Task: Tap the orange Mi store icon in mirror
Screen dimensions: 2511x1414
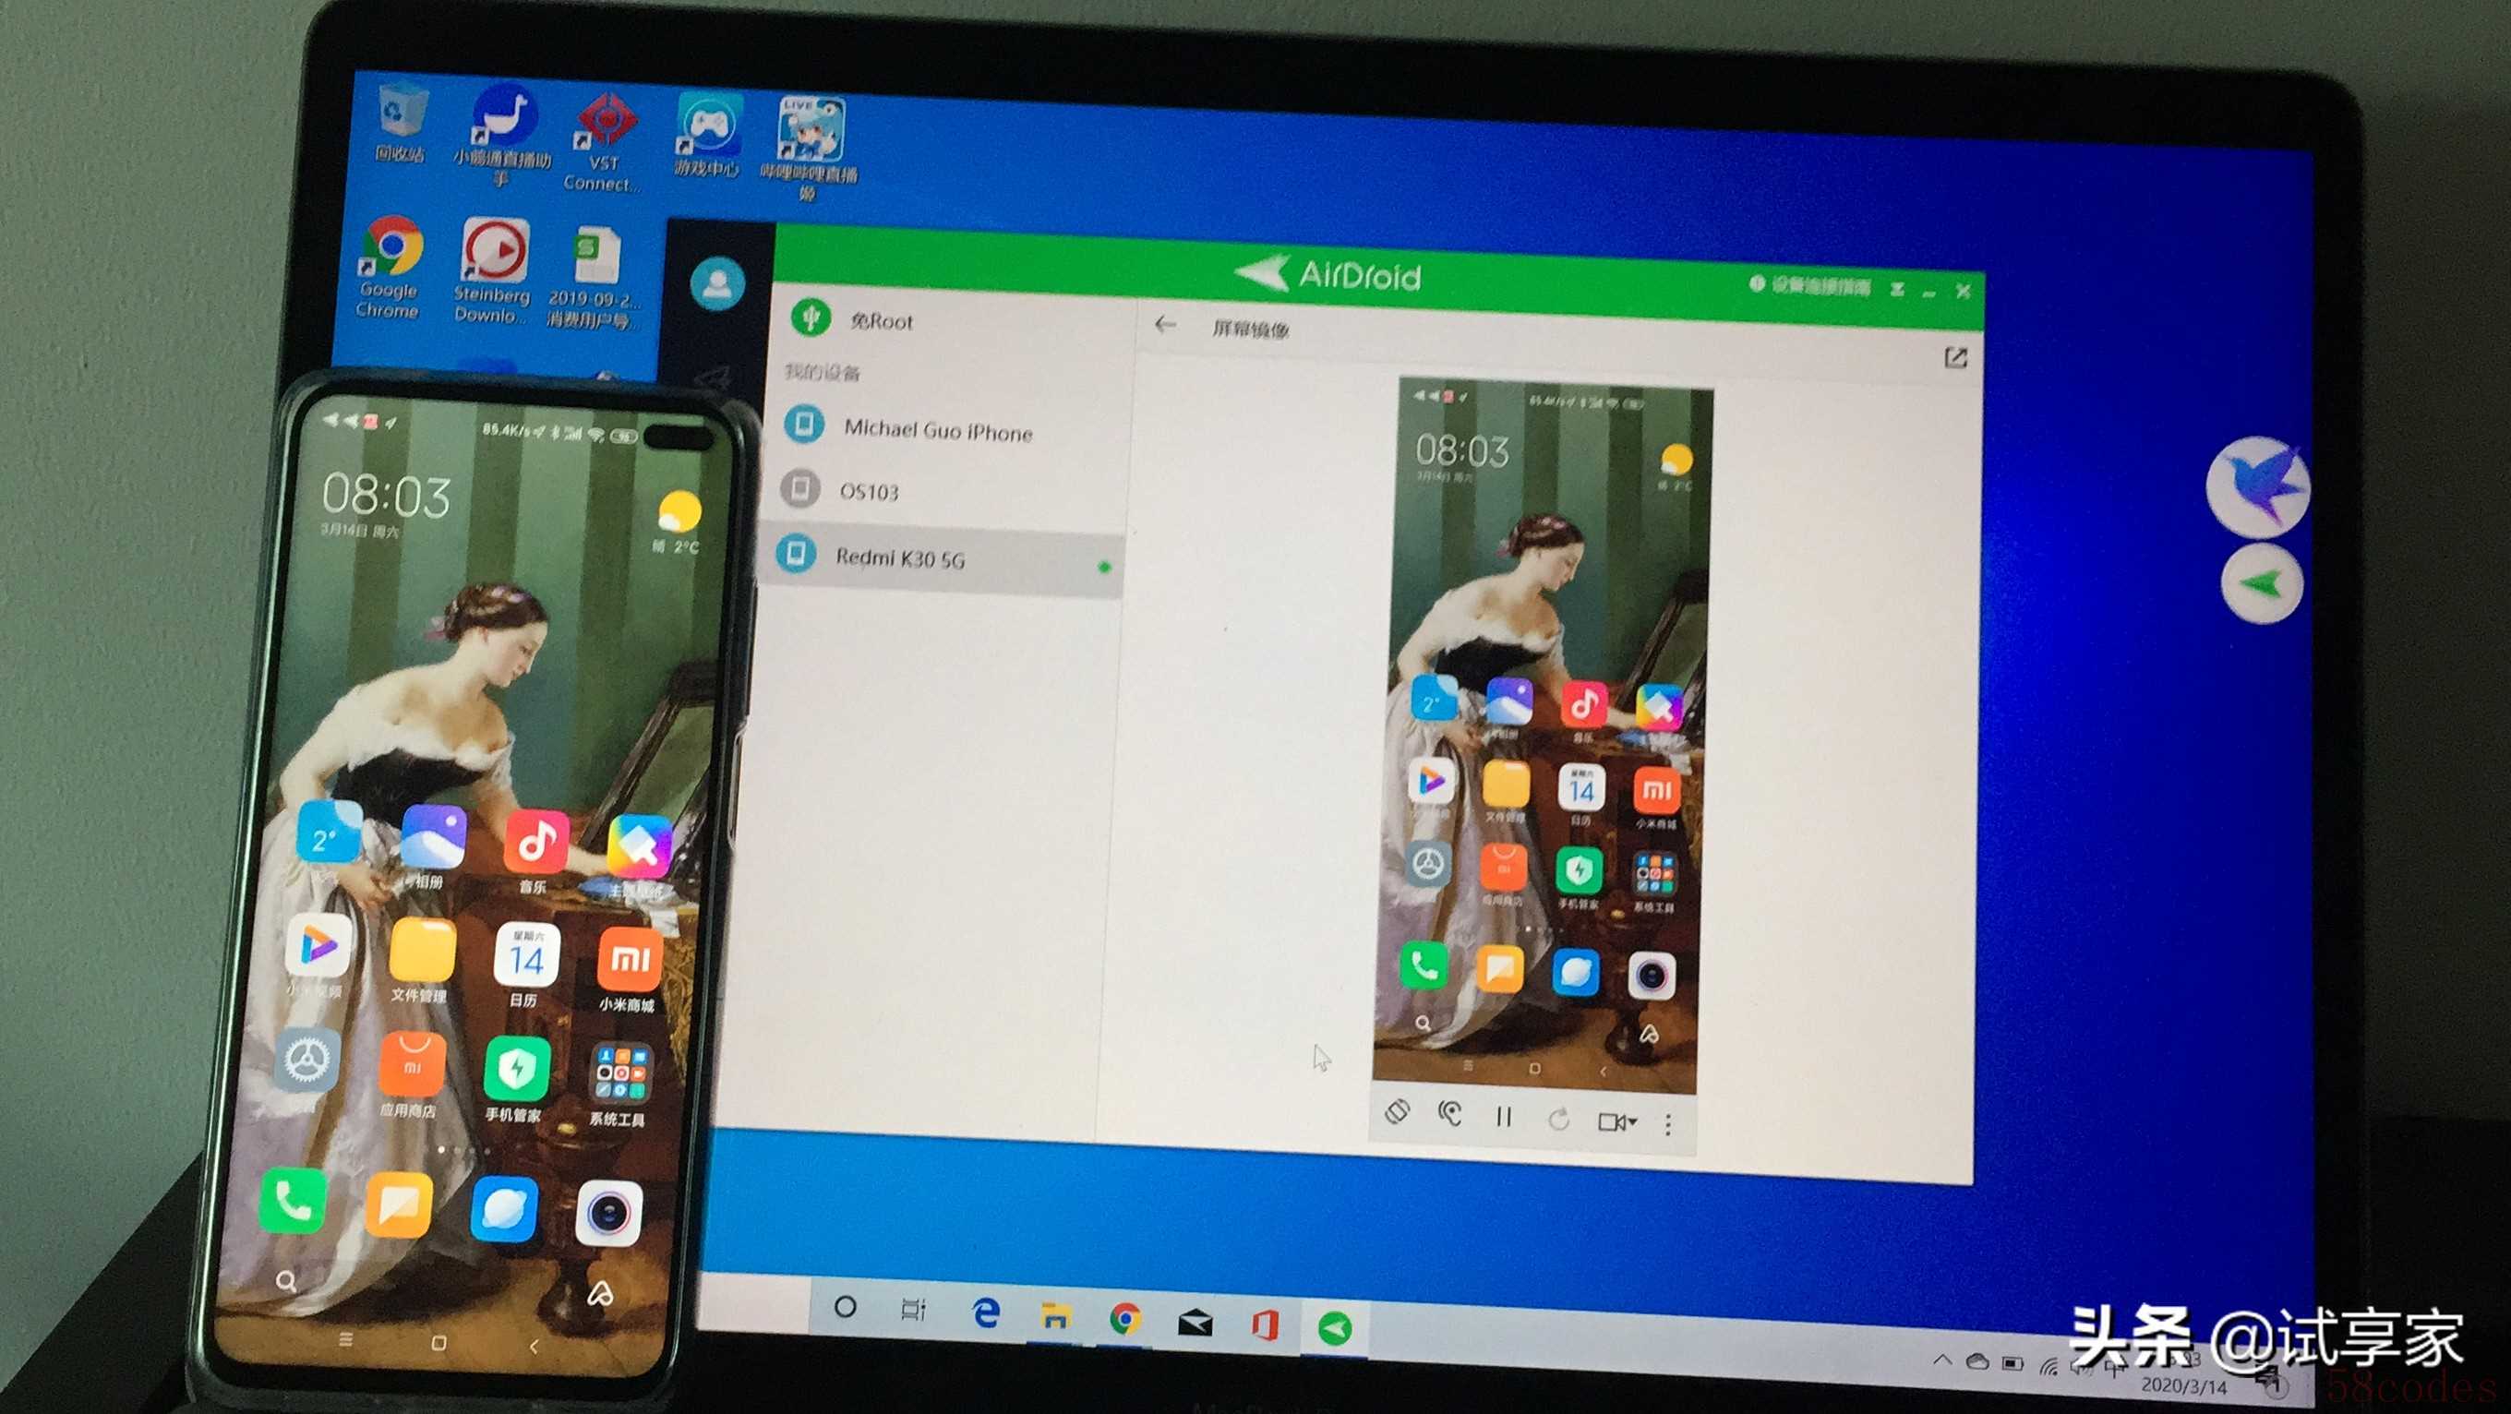Action: click(x=1657, y=790)
